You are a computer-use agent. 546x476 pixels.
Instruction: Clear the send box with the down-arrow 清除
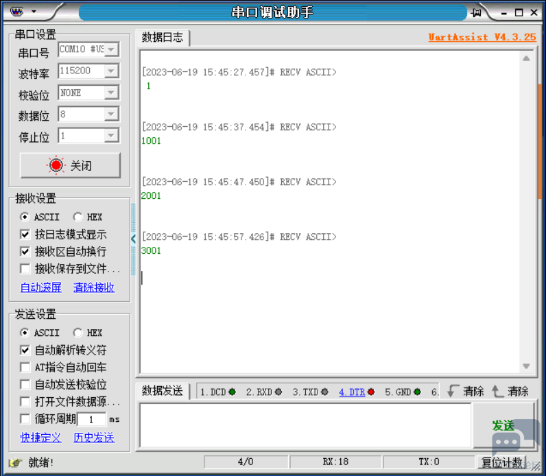(466, 391)
